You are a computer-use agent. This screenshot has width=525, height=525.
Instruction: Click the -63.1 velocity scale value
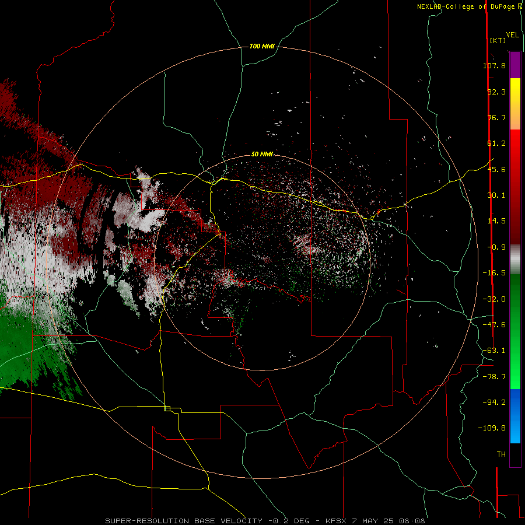[494, 351]
